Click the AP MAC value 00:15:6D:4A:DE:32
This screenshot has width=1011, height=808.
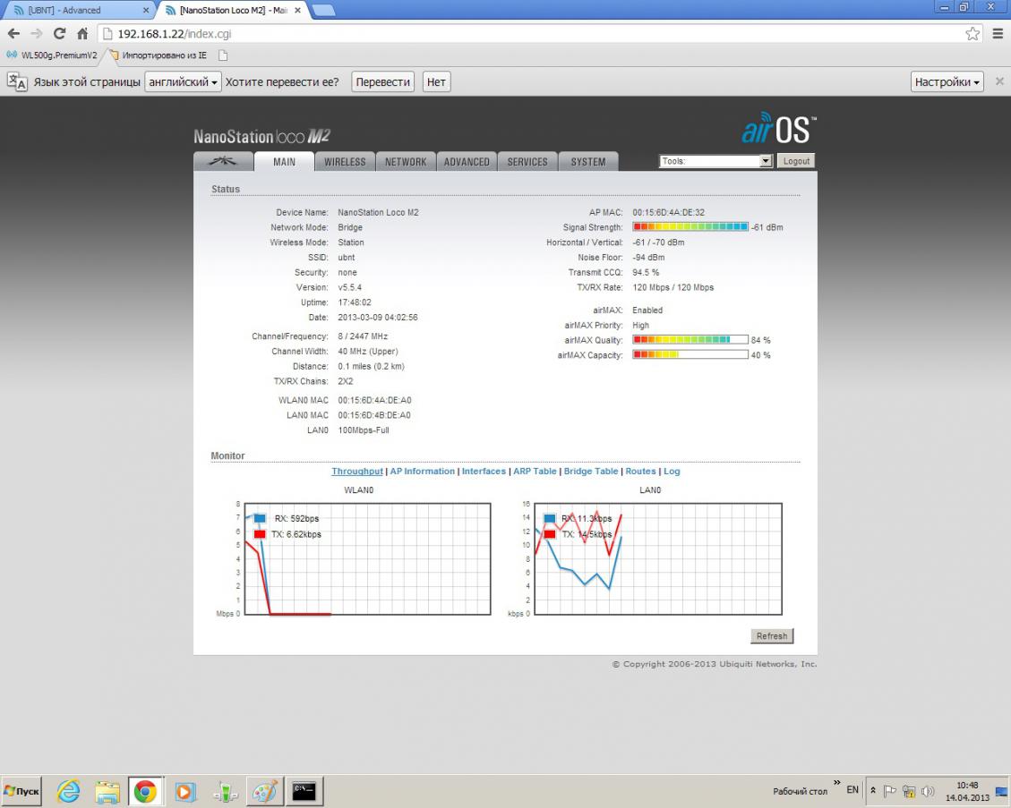(669, 213)
